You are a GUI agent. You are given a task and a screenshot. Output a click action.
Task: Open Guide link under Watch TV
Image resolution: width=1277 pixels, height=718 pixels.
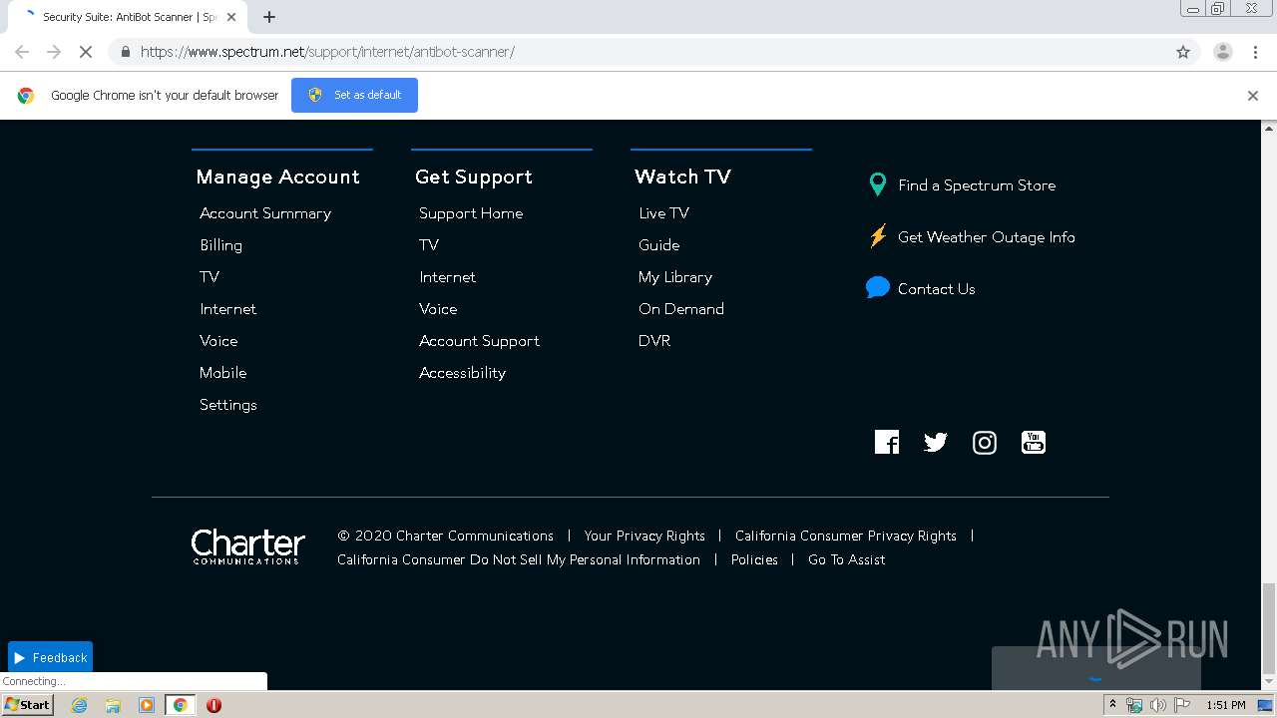(x=658, y=244)
